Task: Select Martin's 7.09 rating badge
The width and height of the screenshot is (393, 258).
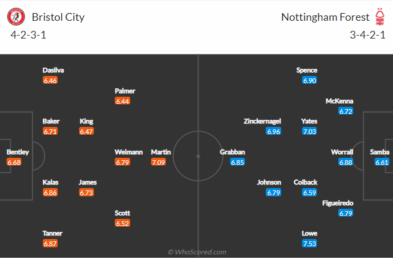Action: (x=158, y=163)
